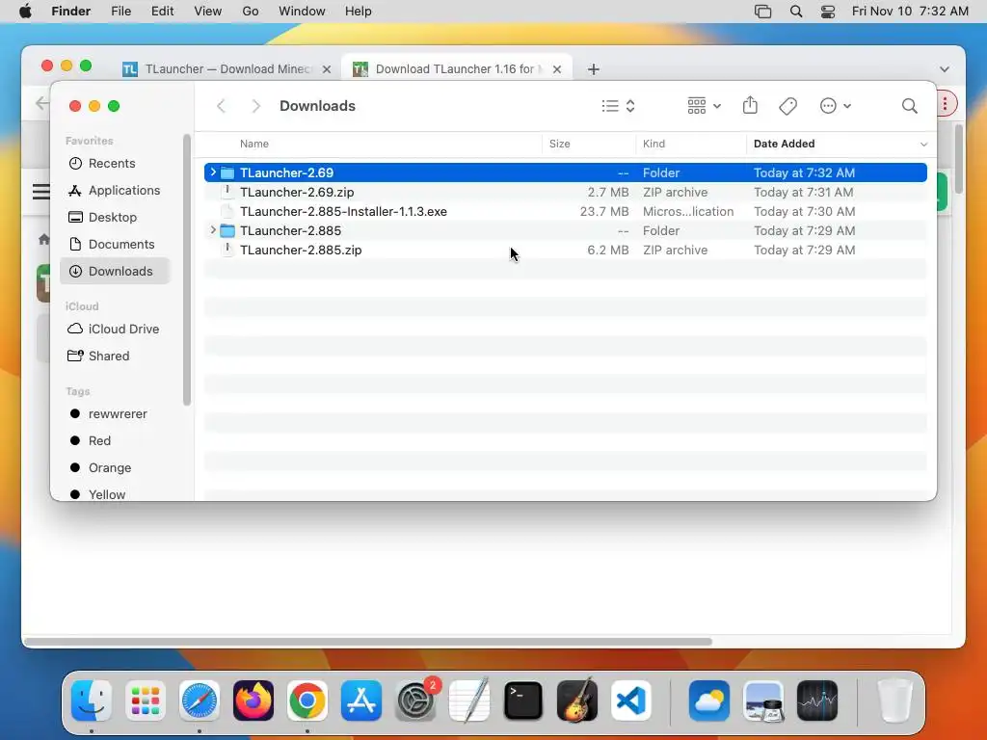987x740 pixels.
Task: Expand the TLauncher-2.885 folder
Action: [x=213, y=230]
